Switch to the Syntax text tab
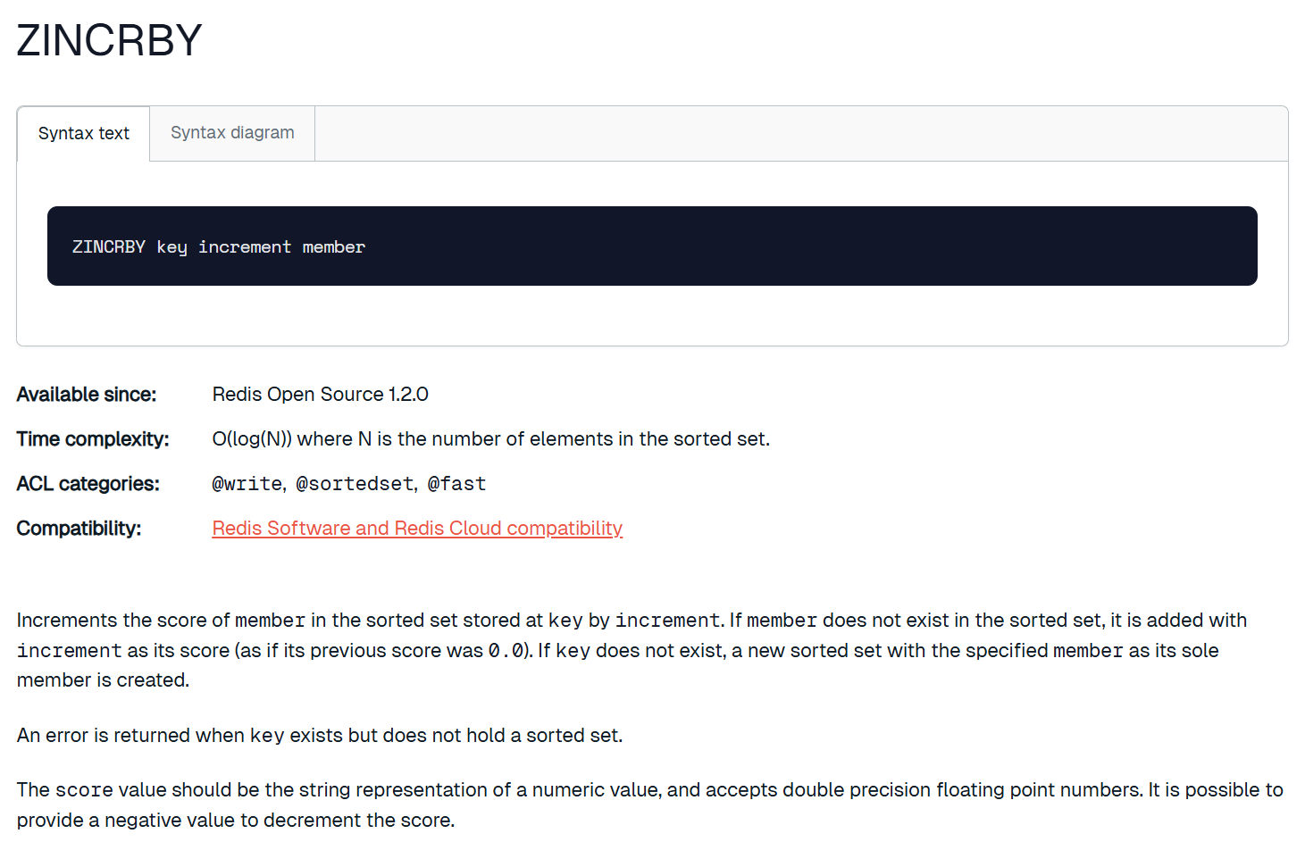This screenshot has height=867, width=1305. (83, 134)
